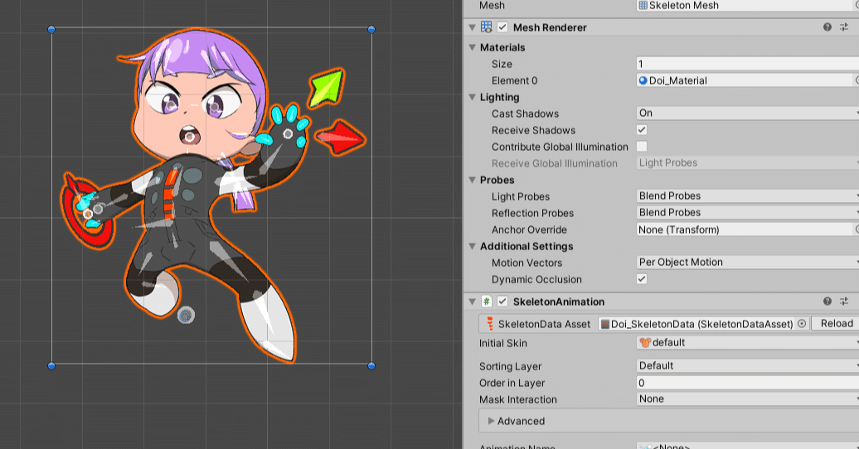Click the Doi_SkeletonData asset field

(x=703, y=324)
